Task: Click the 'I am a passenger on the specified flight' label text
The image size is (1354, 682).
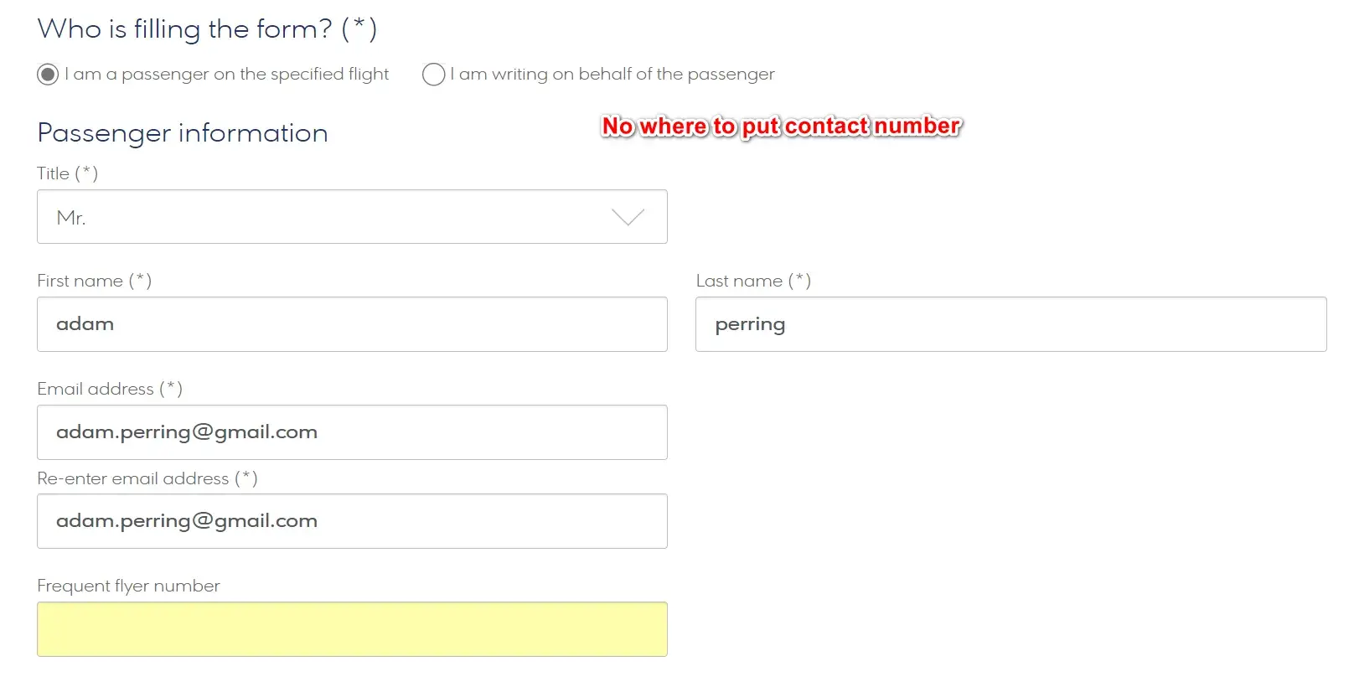Action: coord(227,75)
